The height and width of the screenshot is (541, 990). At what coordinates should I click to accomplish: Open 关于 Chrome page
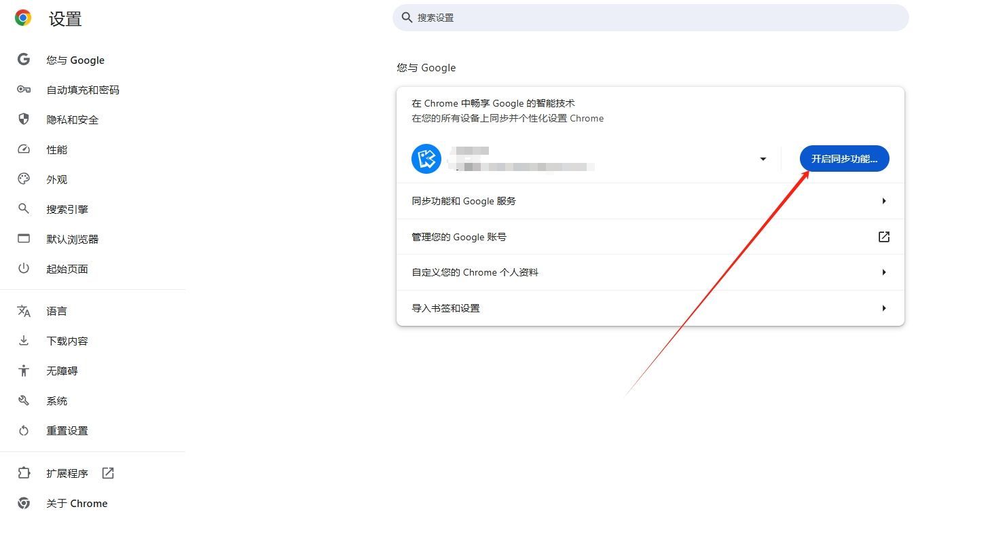click(77, 503)
